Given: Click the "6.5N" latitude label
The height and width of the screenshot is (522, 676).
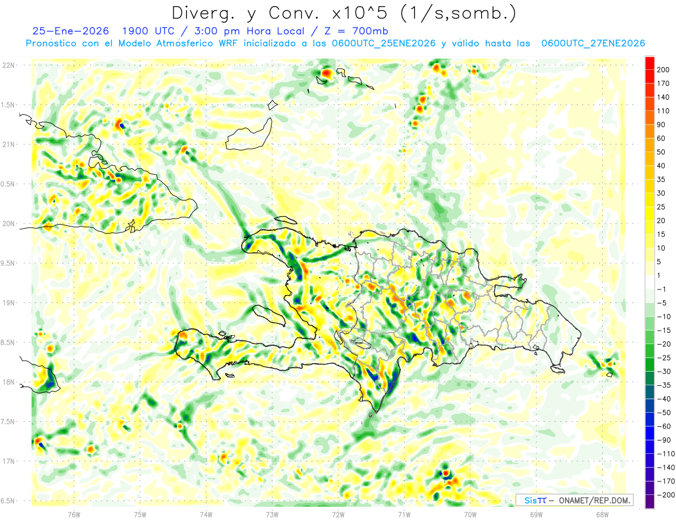Looking at the screenshot, I should coord(7,501).
